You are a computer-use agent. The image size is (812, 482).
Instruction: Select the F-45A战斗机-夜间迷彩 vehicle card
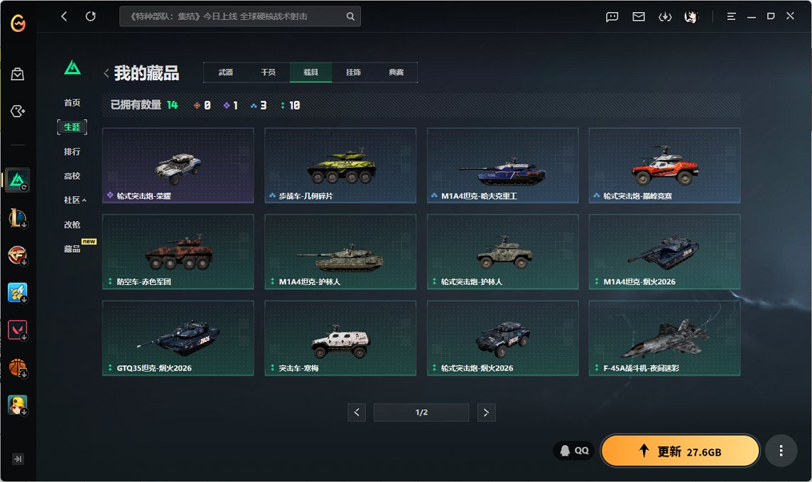coord(664,338)
